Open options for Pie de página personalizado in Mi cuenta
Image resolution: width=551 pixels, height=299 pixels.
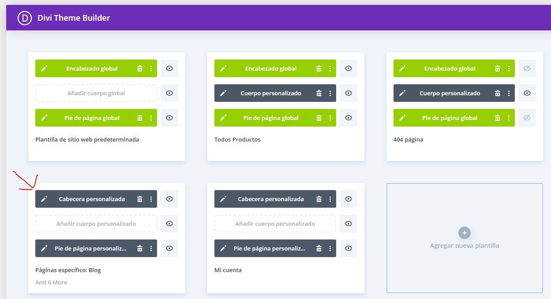[330, 248]
